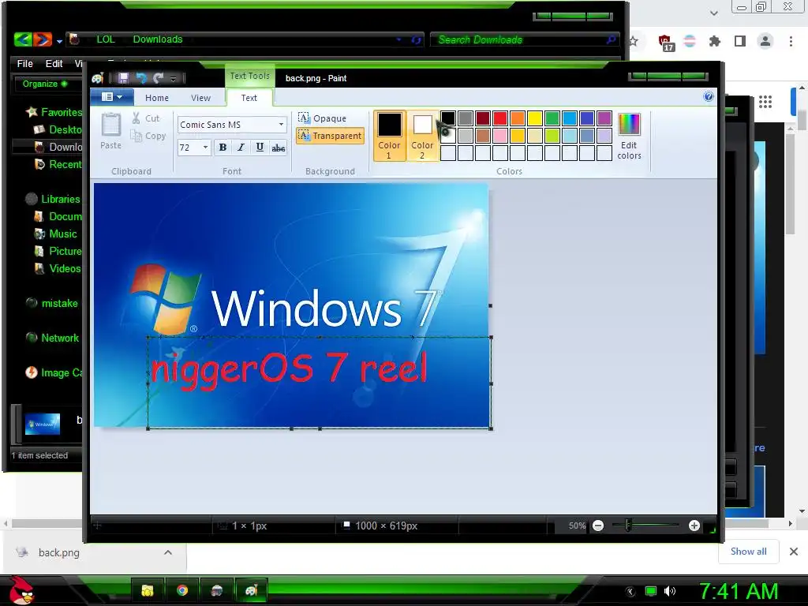Open Paint Help via the blue question mark
This screenshot has height=606, width=808.
[709, 96]
